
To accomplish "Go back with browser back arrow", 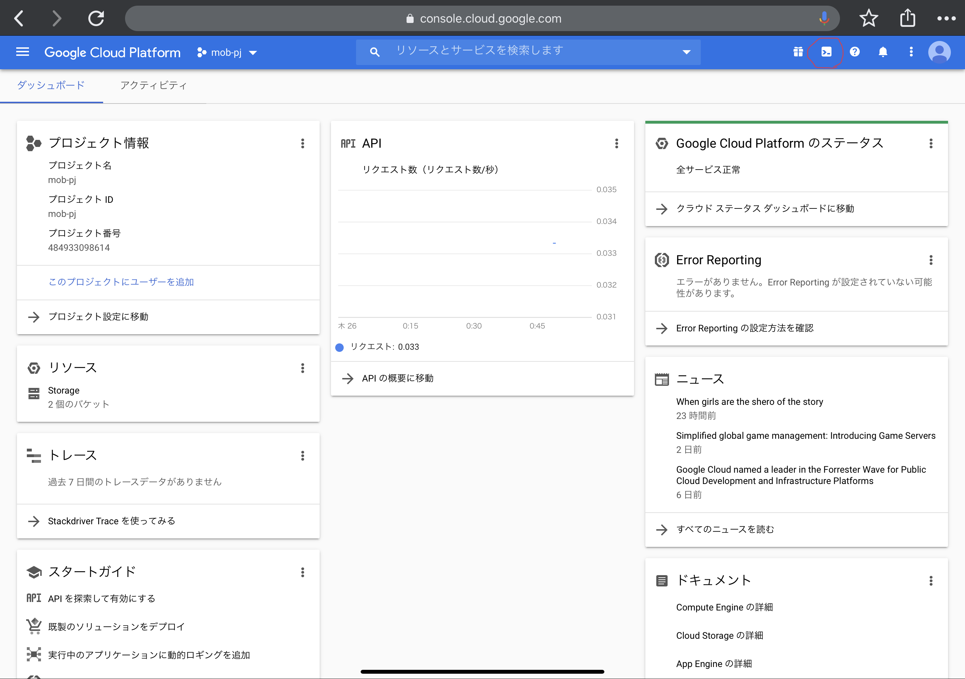I will pyautogui.click(x=19, y=18).
